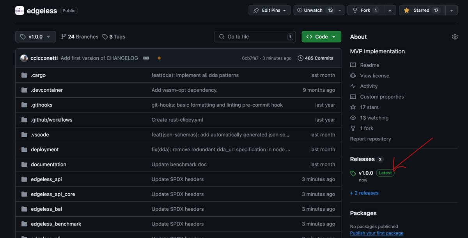
Task: Click the deployment folder icon
Action: tap(24, 149)
